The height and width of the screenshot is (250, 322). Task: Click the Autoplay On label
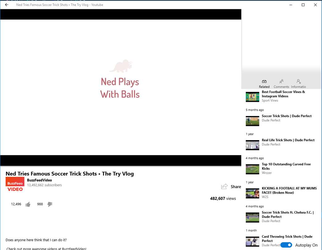(306, 245)
